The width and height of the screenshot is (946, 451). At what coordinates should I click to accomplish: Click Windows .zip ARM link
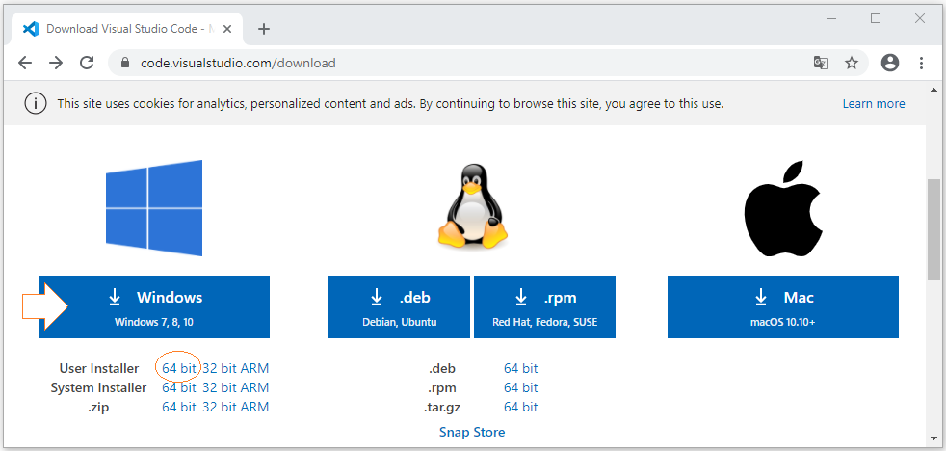[x=254, y=407]
